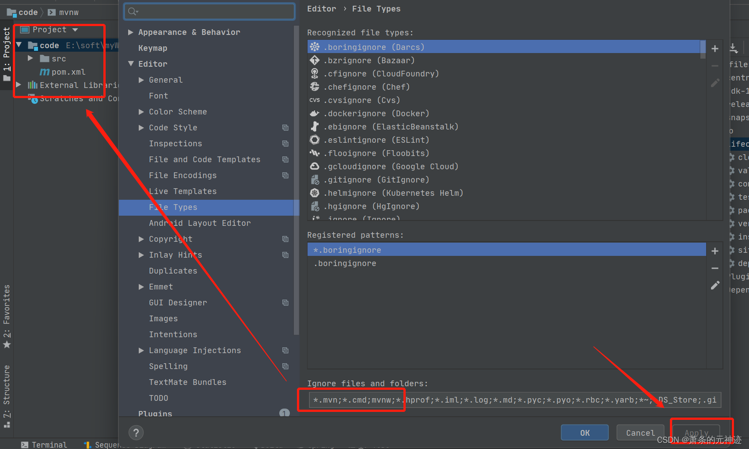Click the Maven pom.xml file icon
The height and width of the screenshot is (449, 749).
click(45, 72)
